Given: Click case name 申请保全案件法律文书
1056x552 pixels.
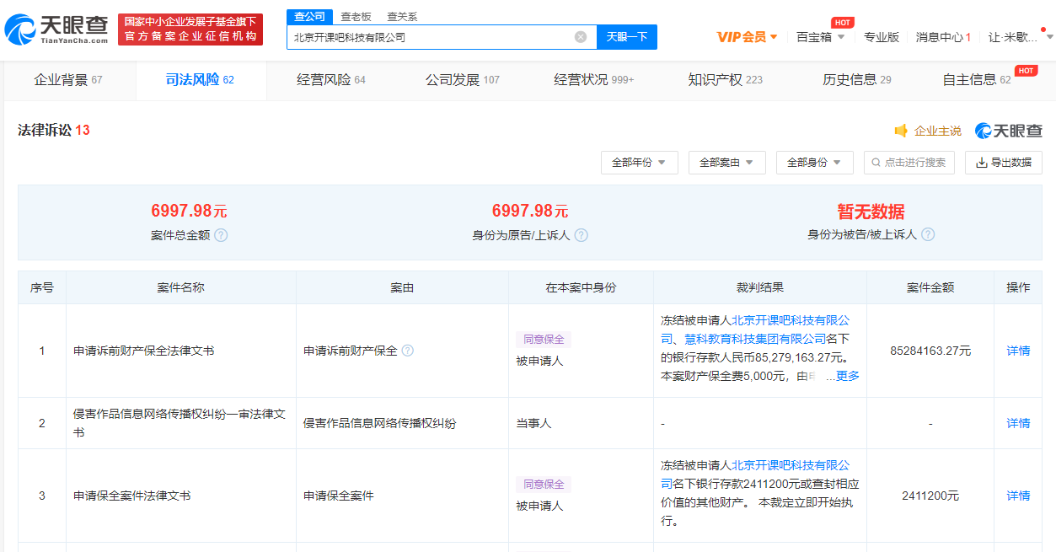Looking at the screenshot, I should [x=132, y=496].
